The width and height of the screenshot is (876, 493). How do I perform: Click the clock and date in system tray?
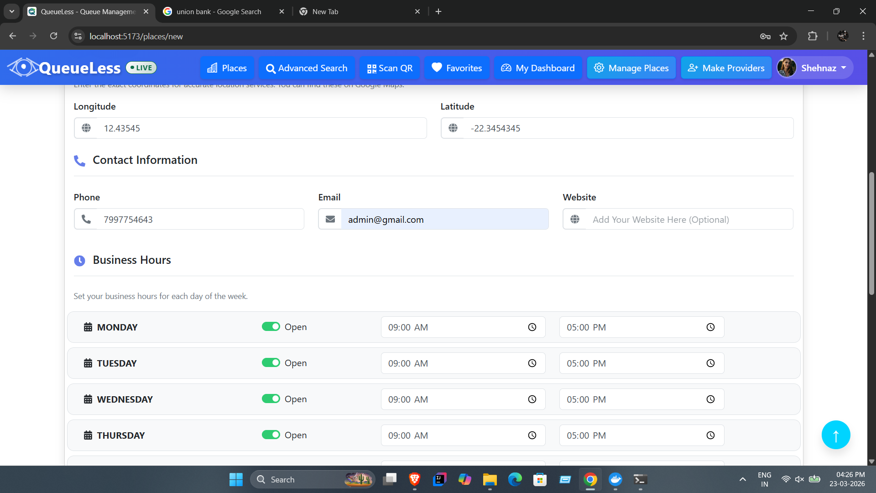click(847, 479)
